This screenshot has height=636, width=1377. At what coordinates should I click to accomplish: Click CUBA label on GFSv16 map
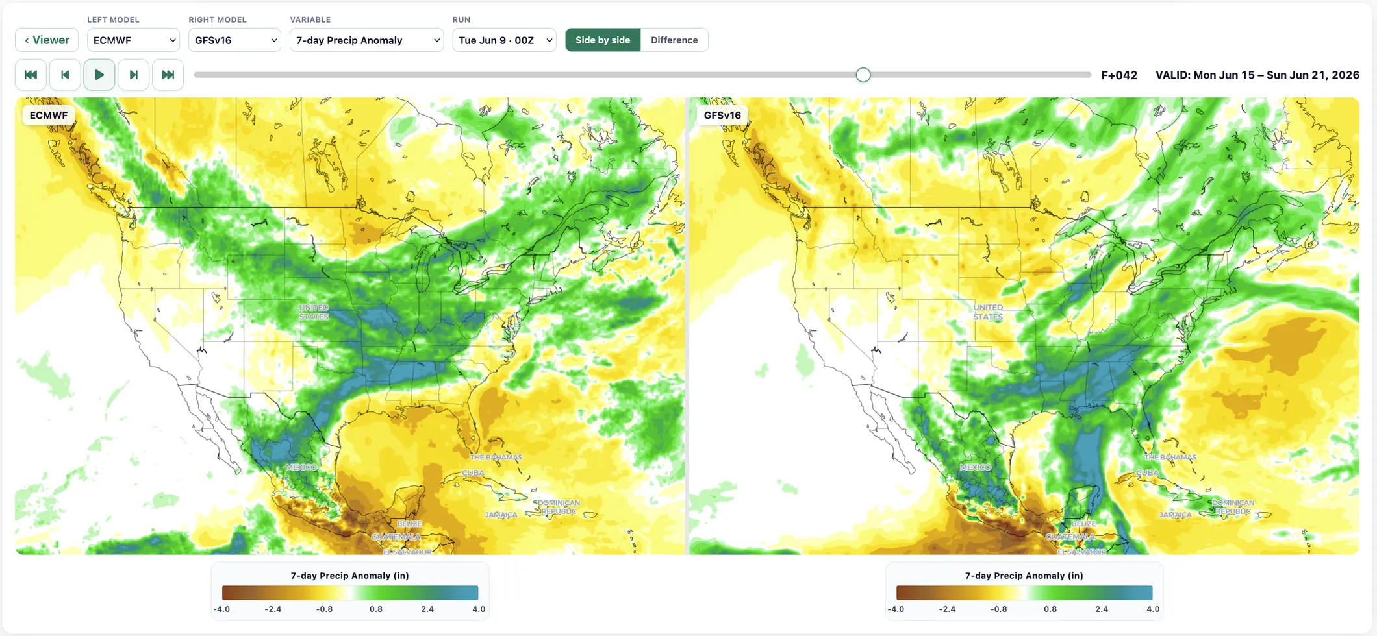coord(1147,473)
